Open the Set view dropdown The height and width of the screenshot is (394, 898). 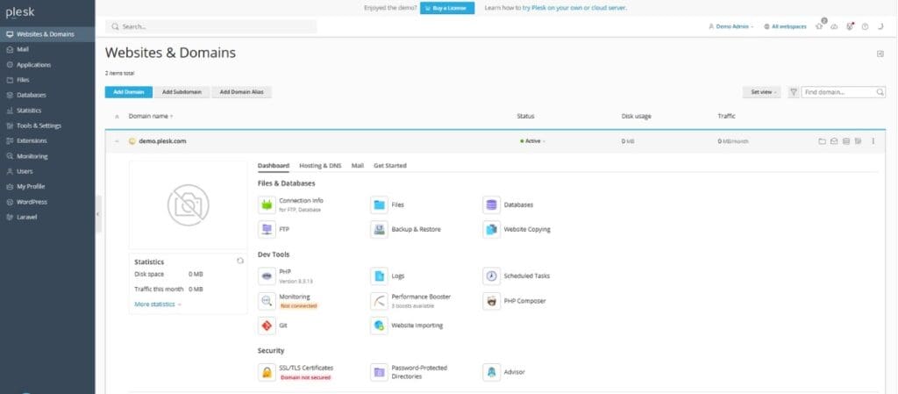click(762, 92)
